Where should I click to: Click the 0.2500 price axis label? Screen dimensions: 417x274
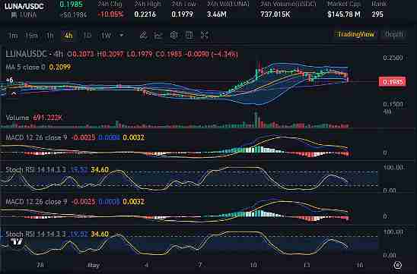[x=393, y=58]
